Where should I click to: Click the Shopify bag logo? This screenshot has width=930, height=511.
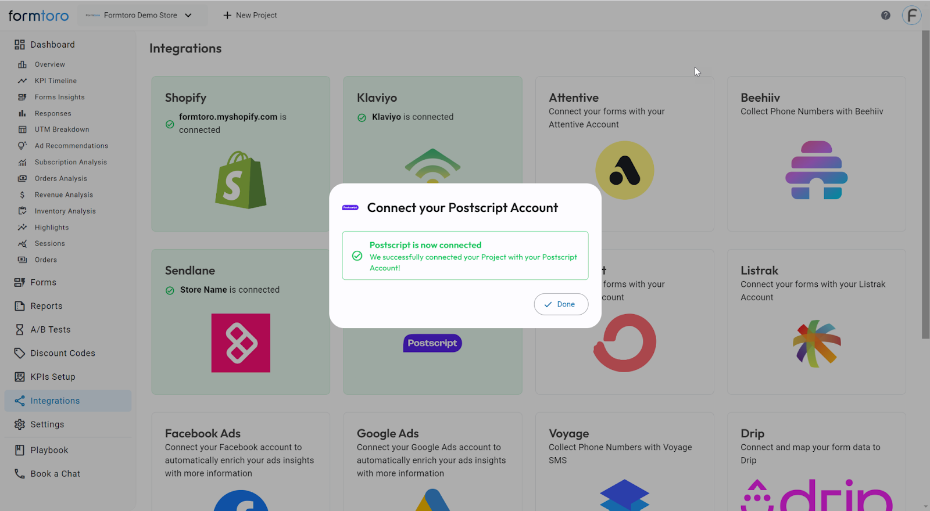click(x=241, y=179)
